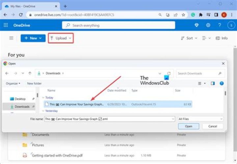Click the File name input field
The width and height of the screenshot is (237, 164).
tap(110, 119)
